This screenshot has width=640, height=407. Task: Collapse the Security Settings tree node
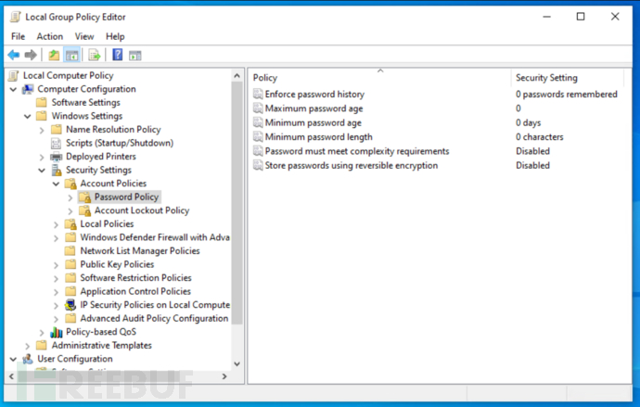[x=42, y=171]
